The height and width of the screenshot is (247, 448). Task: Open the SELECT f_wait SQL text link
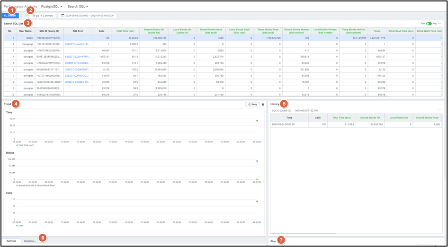click(x=77, y=44)
